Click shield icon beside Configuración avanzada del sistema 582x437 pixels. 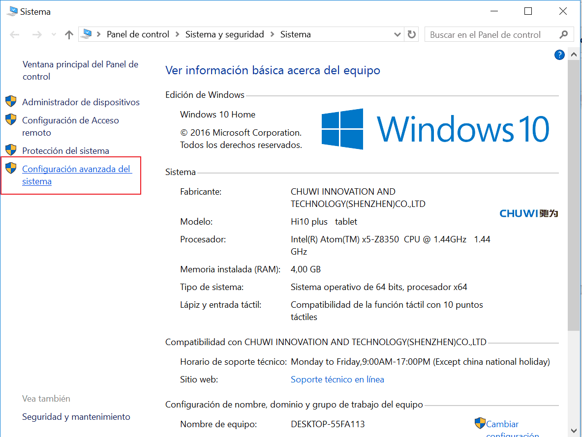[11, 168]
